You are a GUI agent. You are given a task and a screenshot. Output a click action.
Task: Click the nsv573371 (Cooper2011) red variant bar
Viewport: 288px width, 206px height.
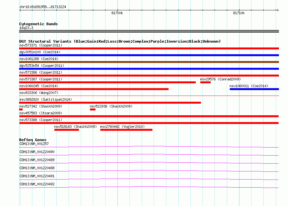[x=149, y=48]
